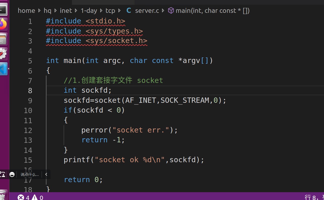Click the warning triangle icon in status bar
Screen dimensions: 324x200
[34, 197]
